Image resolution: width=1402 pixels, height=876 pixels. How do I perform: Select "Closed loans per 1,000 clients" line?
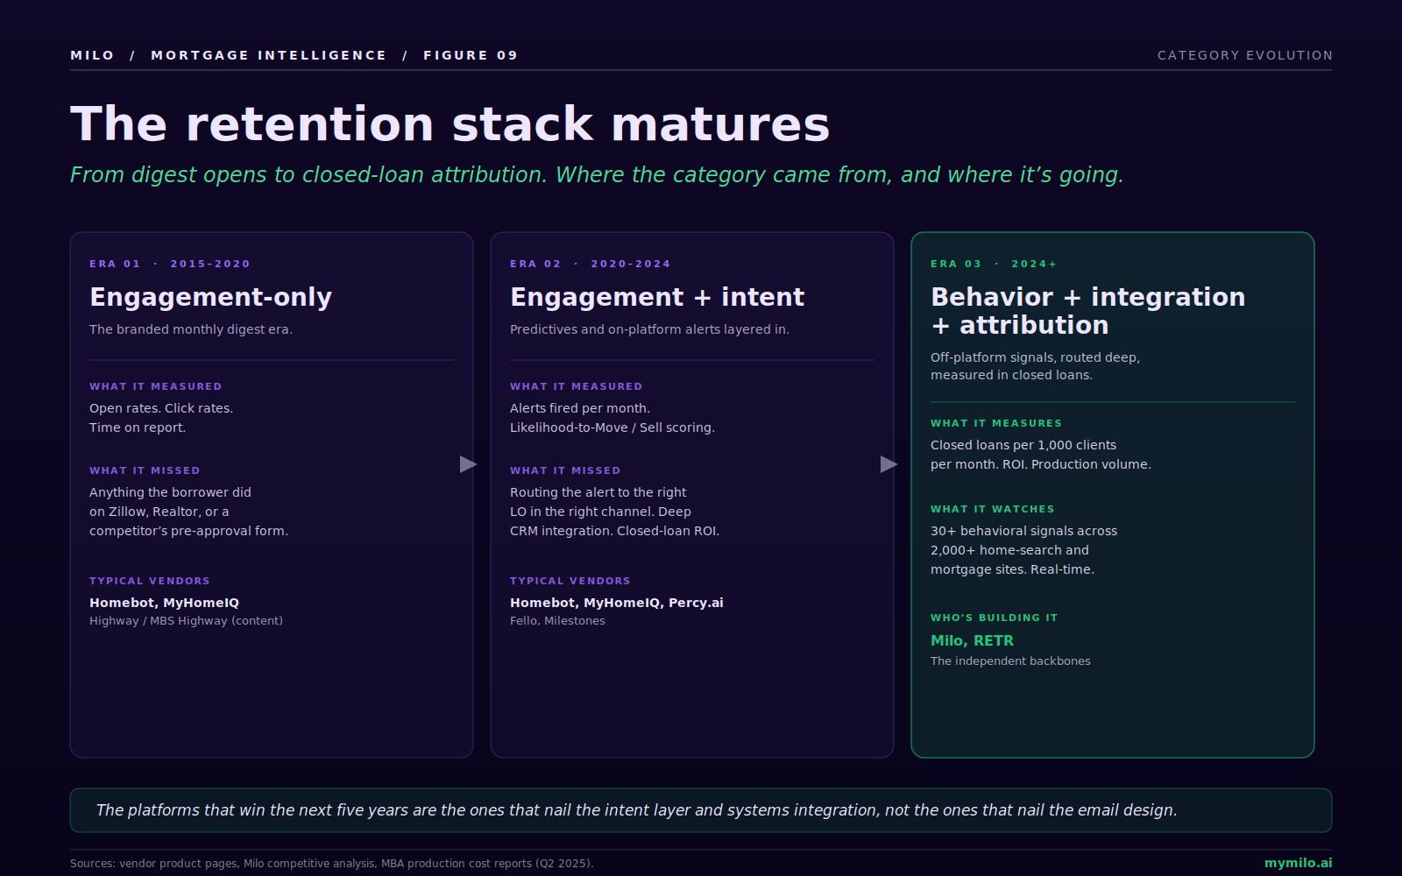pyautogui.click(x=1023, y=445)
